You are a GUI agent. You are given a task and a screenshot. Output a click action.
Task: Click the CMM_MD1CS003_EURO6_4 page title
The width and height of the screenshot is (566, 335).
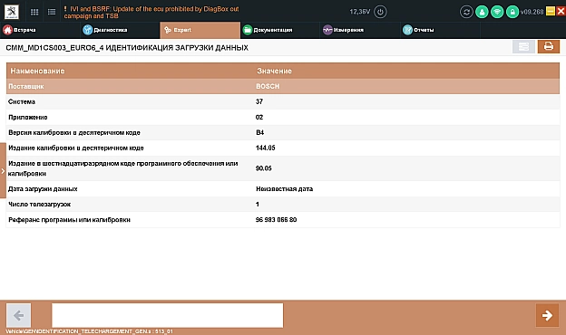point(127,48)
